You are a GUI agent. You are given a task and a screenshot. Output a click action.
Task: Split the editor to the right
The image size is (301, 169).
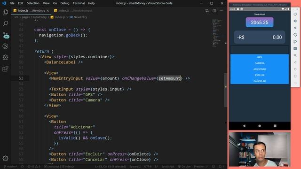pyautogui.click(x=214, y=11)
